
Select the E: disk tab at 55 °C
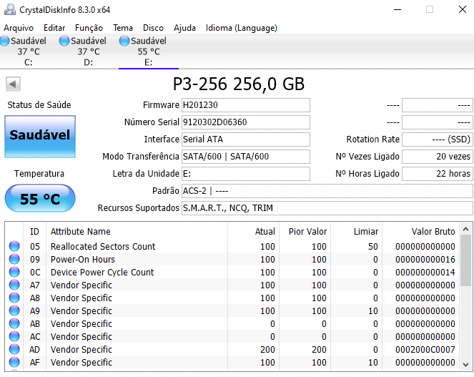[149, 52]
